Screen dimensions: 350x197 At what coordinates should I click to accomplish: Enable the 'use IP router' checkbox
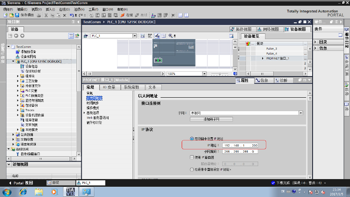click(192, 158)
